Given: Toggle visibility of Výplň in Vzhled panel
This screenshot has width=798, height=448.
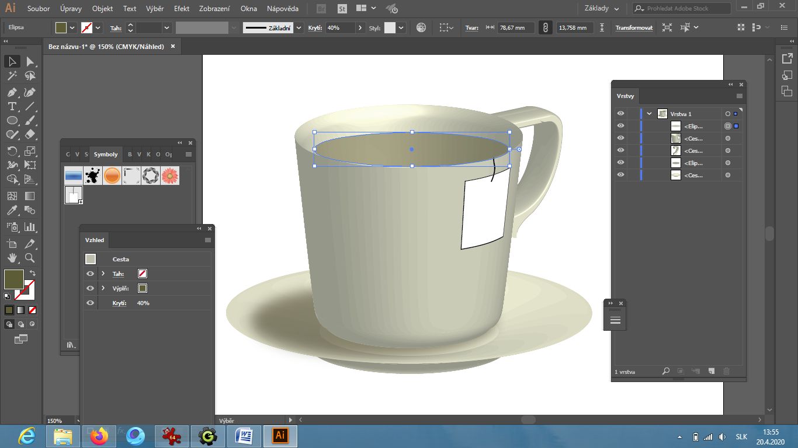Looking at the screenshot, I should tap(90, 288).
